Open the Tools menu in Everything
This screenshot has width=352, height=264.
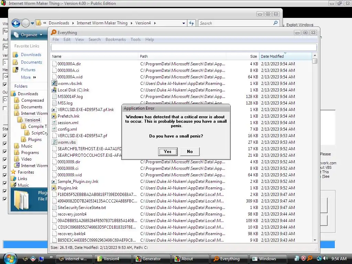[135, 40]
